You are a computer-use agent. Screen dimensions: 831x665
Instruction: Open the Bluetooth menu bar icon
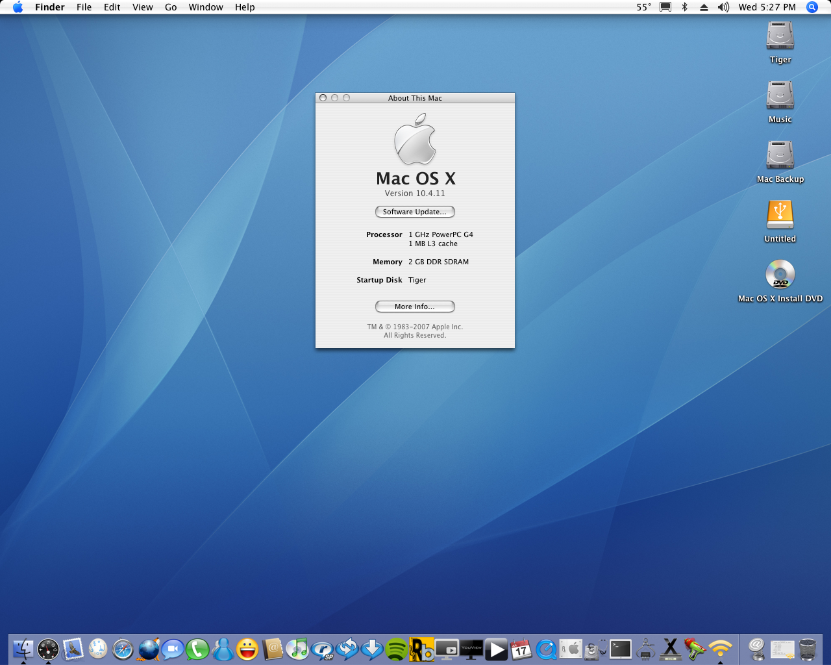pyautogui.click(x=684, y=7)
